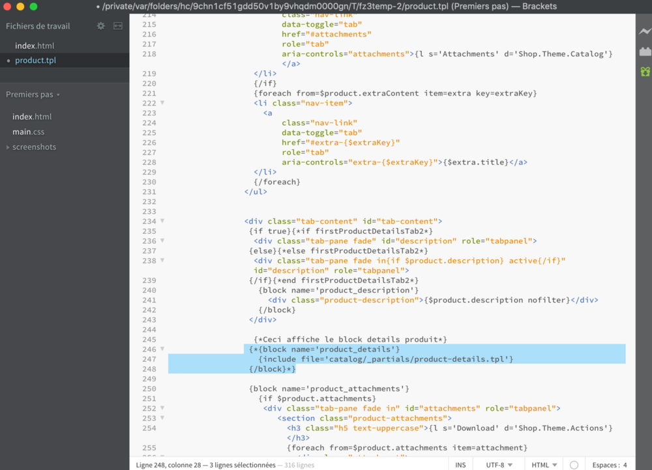Click the green gift update notification icon
This screenshot has width=652, height=470.
[x=645, y=72]
